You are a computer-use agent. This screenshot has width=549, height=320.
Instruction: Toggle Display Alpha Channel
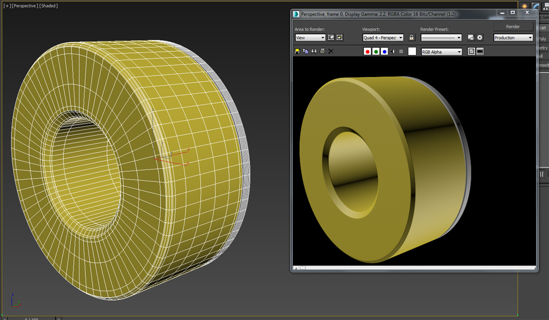[393, 51]
